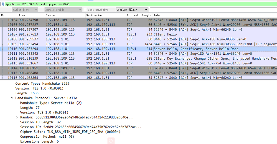Select the Session ID value line
Viewport: 277px width, 144px height.
coord(81,127)
